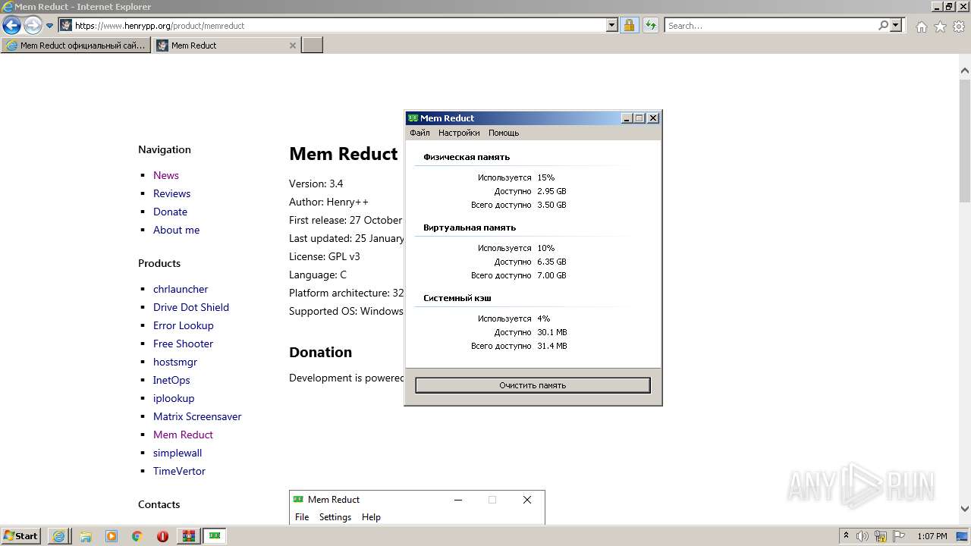Open the TimeVertor product link

179,471
